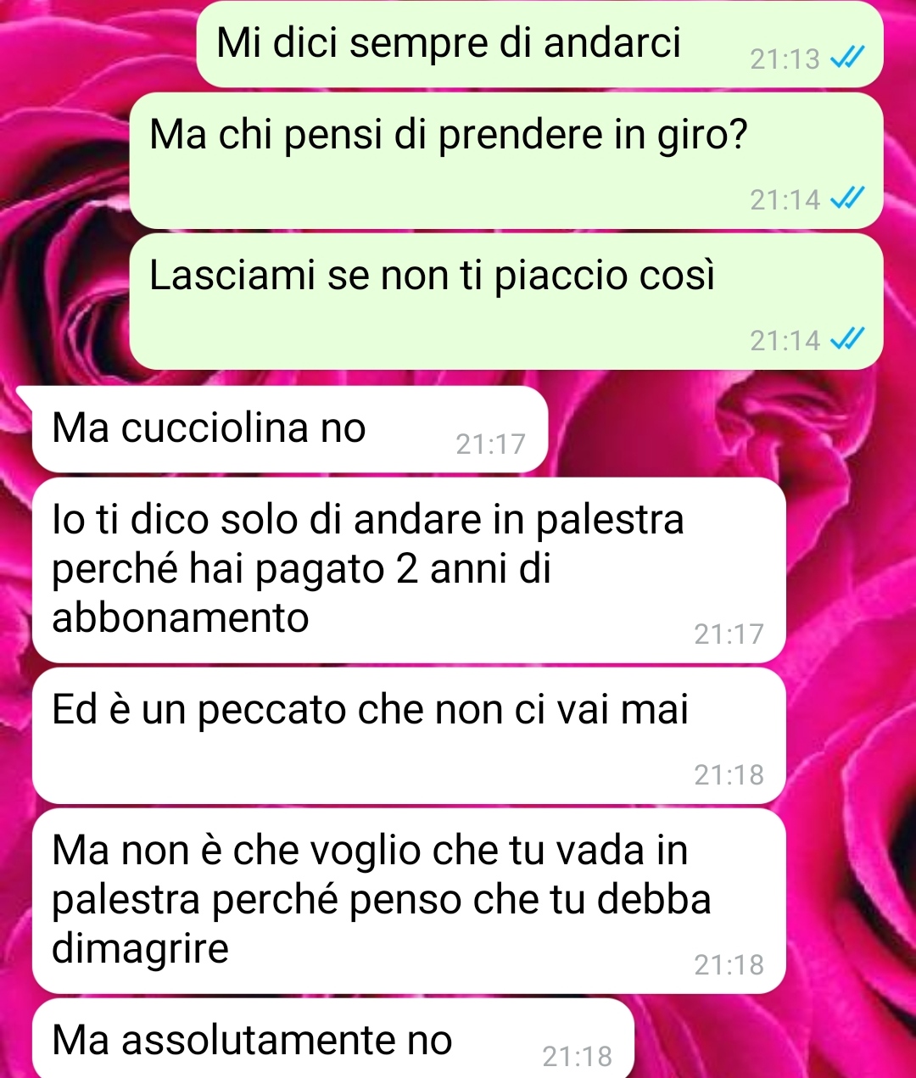
Task: Select message about paying 2 anni di abbonamento
Action: 409,570
